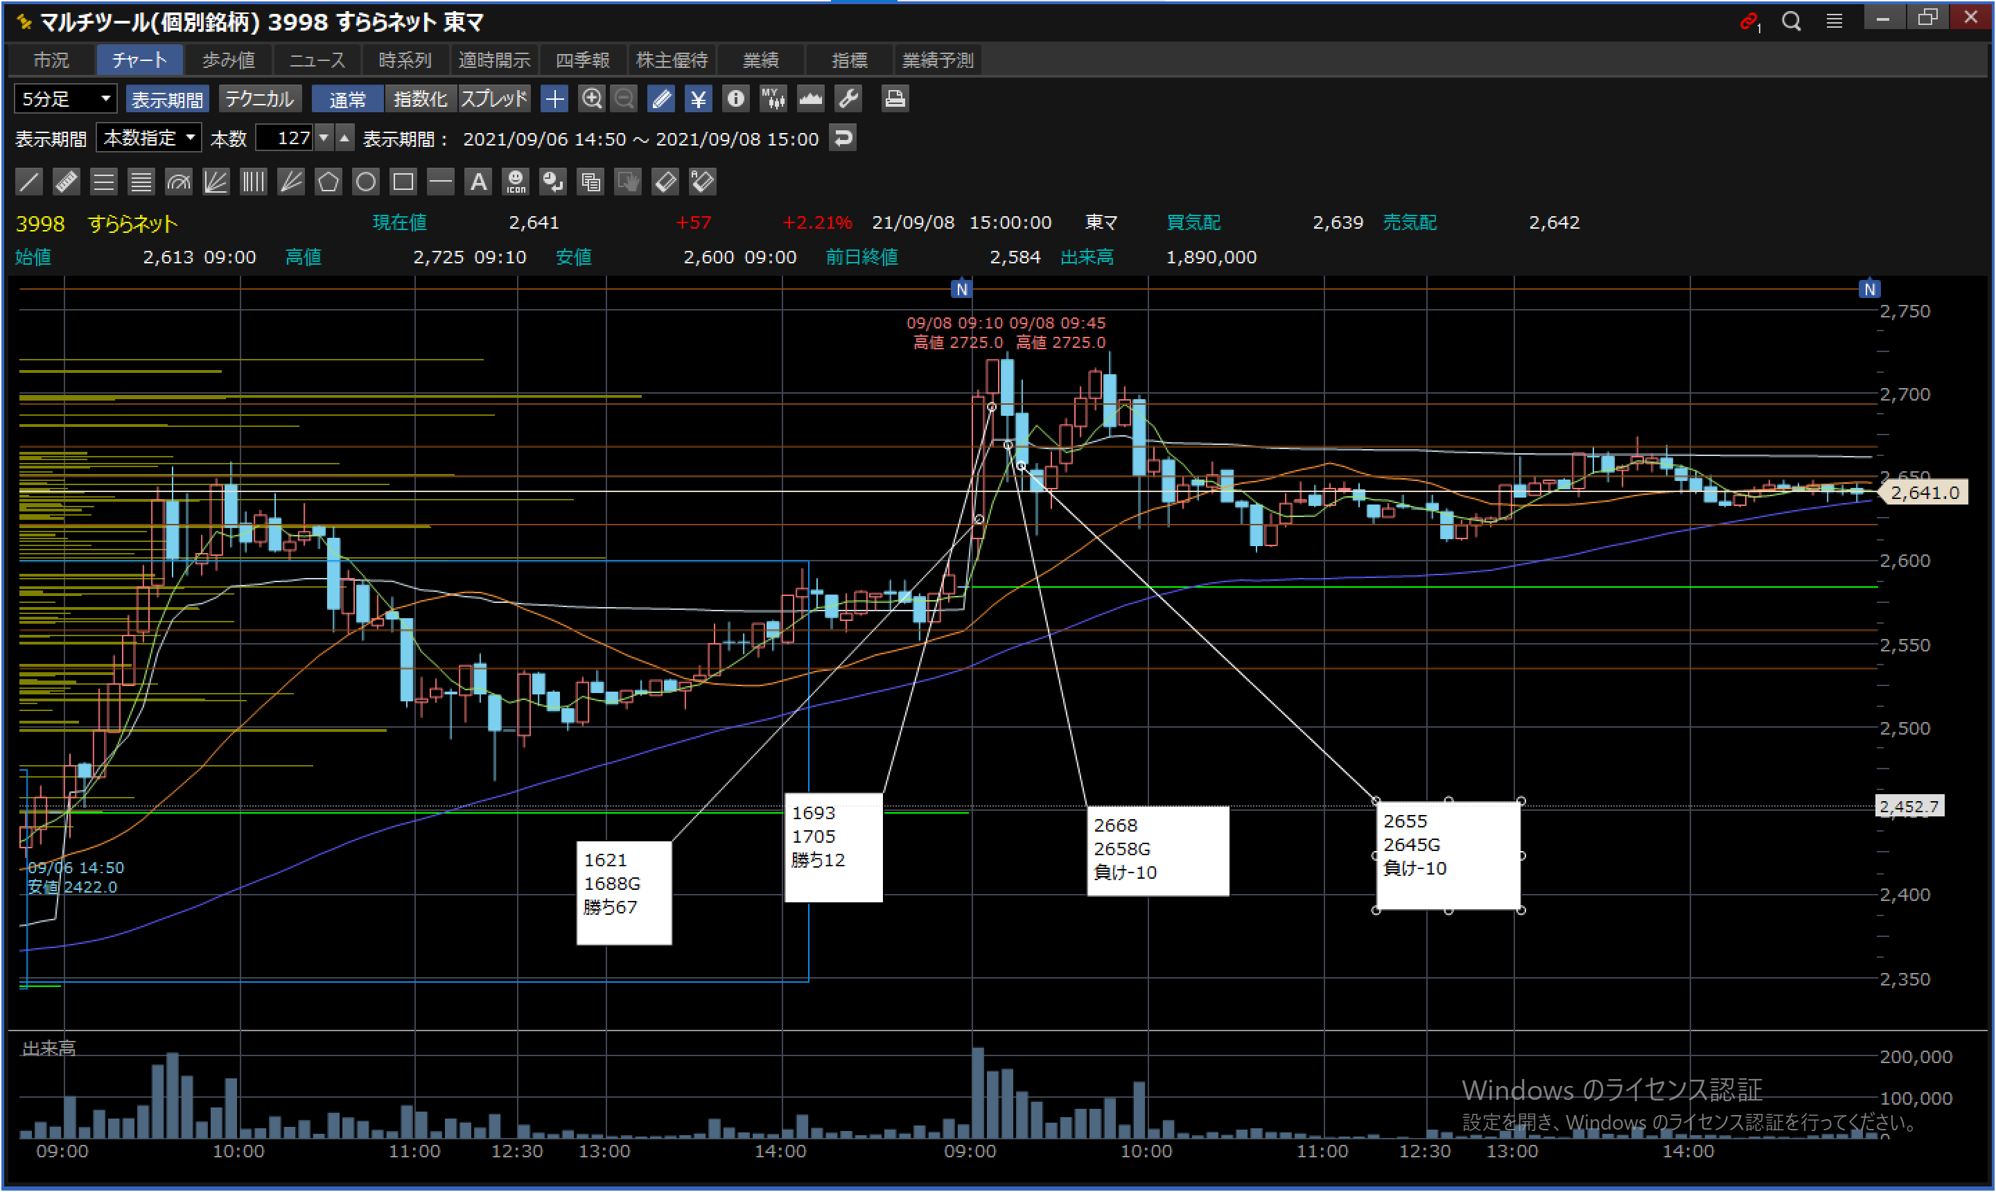The width and height of the screenshot is (1996, 1192).
Task: Print the chart with printer icon
Action: [x=894, y=99]
